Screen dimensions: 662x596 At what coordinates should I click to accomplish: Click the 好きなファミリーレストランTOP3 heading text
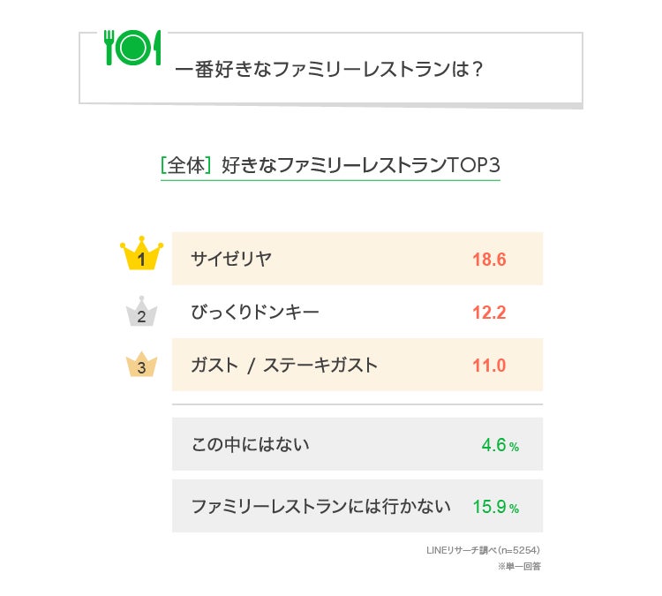point(361,165)
